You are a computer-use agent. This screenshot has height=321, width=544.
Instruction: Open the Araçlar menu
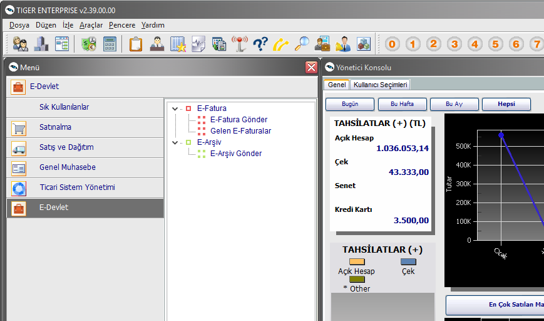coord(91,25)
